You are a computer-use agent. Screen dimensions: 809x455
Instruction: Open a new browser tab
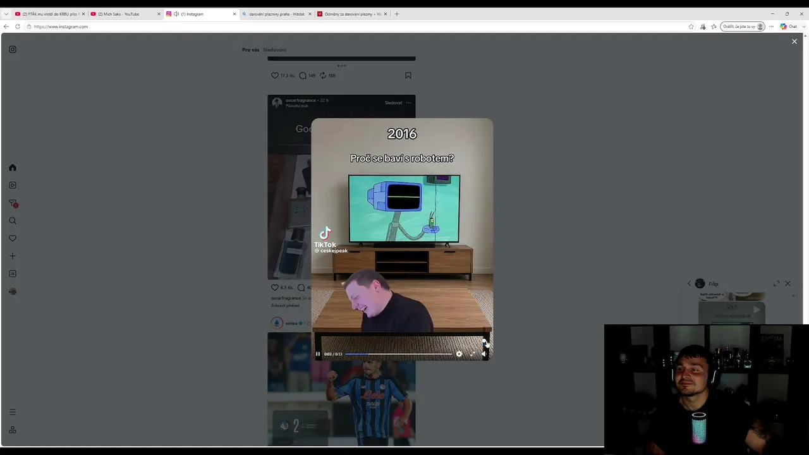pyautogui.click(x=397, y=14)
